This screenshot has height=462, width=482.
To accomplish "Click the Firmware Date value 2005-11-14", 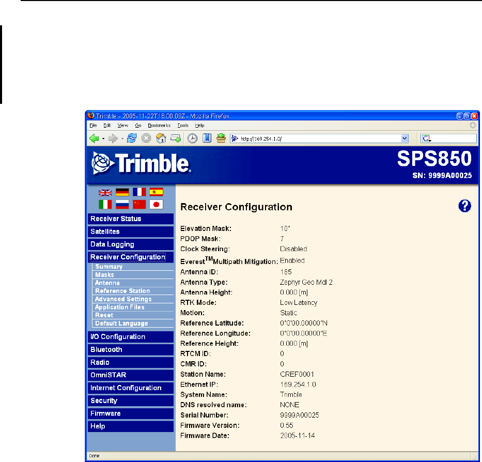I will click(297, 436).
